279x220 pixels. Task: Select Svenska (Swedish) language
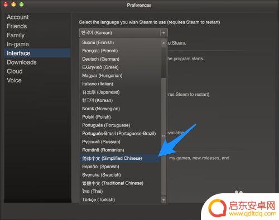121,175
